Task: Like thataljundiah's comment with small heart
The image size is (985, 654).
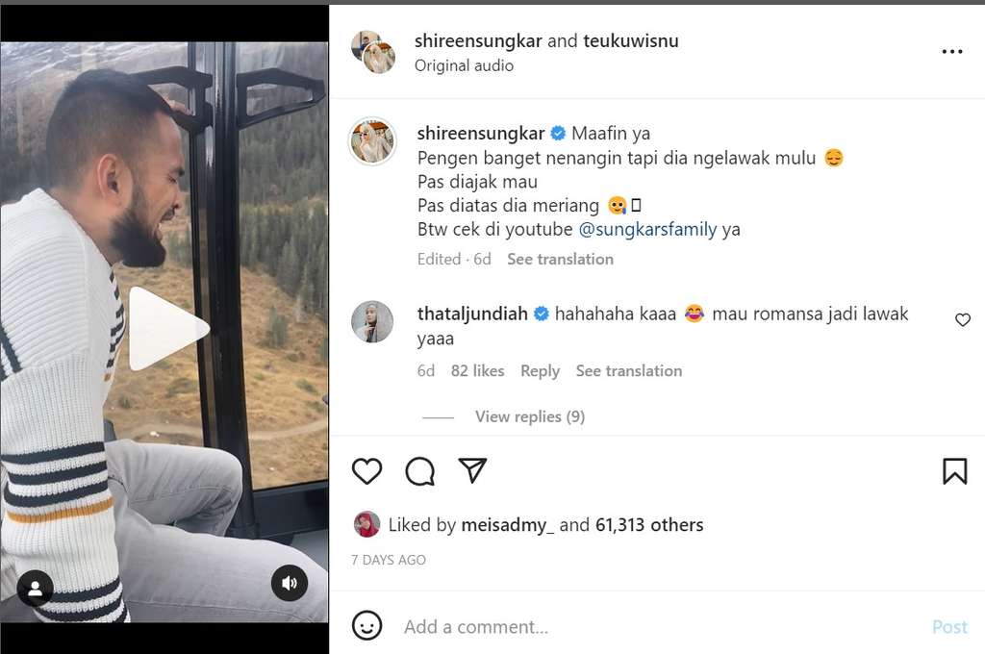Action: pos(963,320)
